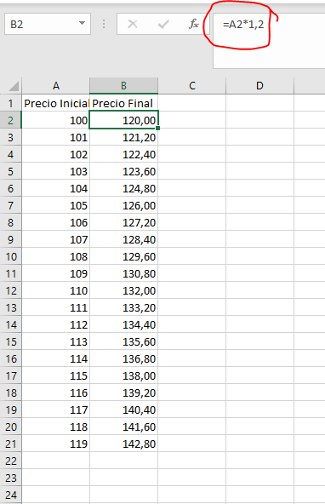Viewport: 325px width, 504px height.
Task: Select column C header
Action: 192,86
